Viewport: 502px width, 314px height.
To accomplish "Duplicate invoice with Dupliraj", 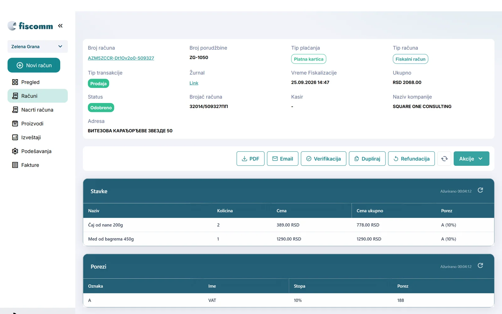I will click(367, 159).
